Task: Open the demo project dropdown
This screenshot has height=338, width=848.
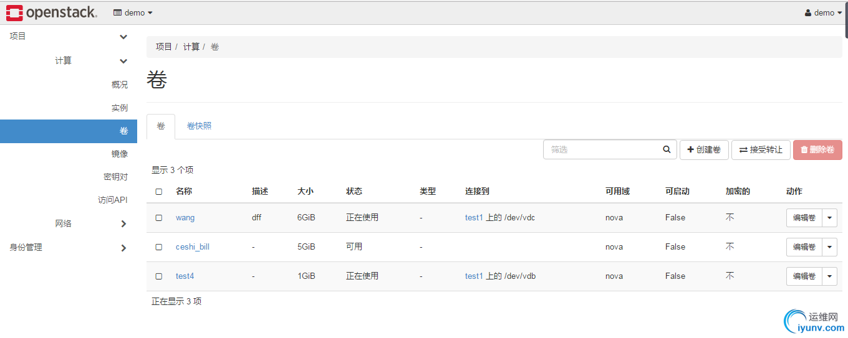Action: pos(133,12)
